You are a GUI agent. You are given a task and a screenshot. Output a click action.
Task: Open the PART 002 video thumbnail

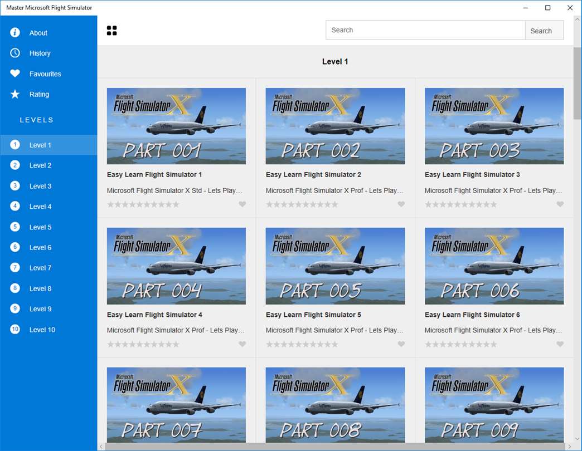335,126
